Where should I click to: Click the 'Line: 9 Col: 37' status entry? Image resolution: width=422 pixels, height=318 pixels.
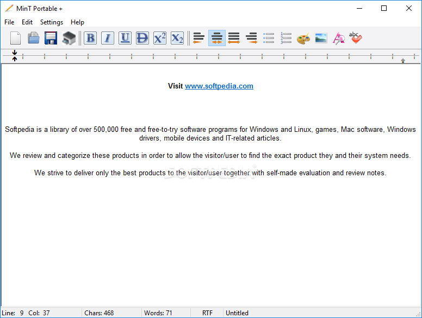(26, 313)
